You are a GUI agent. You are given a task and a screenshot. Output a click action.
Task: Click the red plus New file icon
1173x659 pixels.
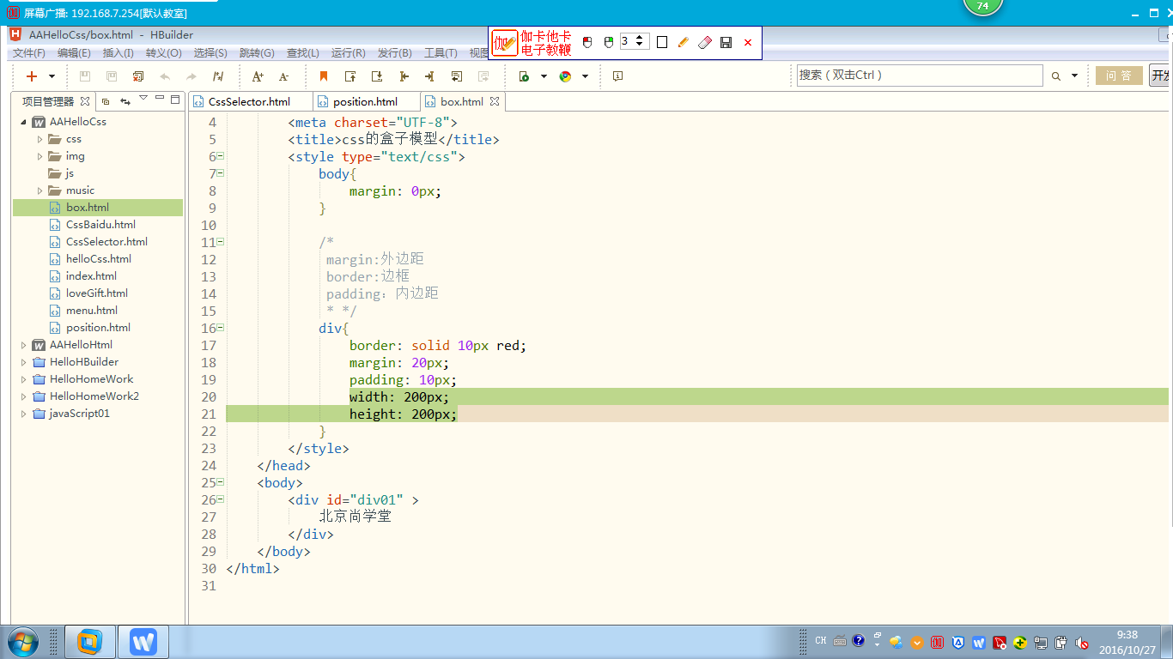(32, 76)
